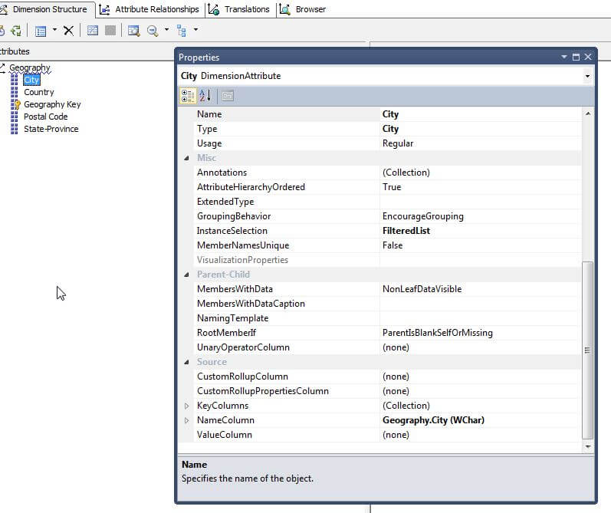The height and width of the screenshot is (513, 611).
Task: Click the Zoom magnifier icon
Action: pos(153,31)
